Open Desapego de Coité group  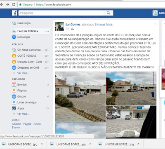point(28,68)
